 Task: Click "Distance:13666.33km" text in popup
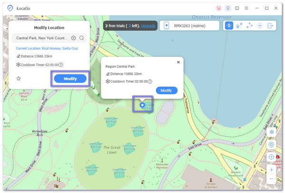point(126,74)
